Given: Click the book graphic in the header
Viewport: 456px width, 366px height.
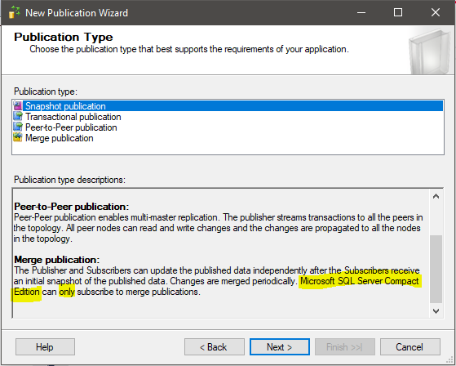Looking at the screenshot, I should point(430,51).
